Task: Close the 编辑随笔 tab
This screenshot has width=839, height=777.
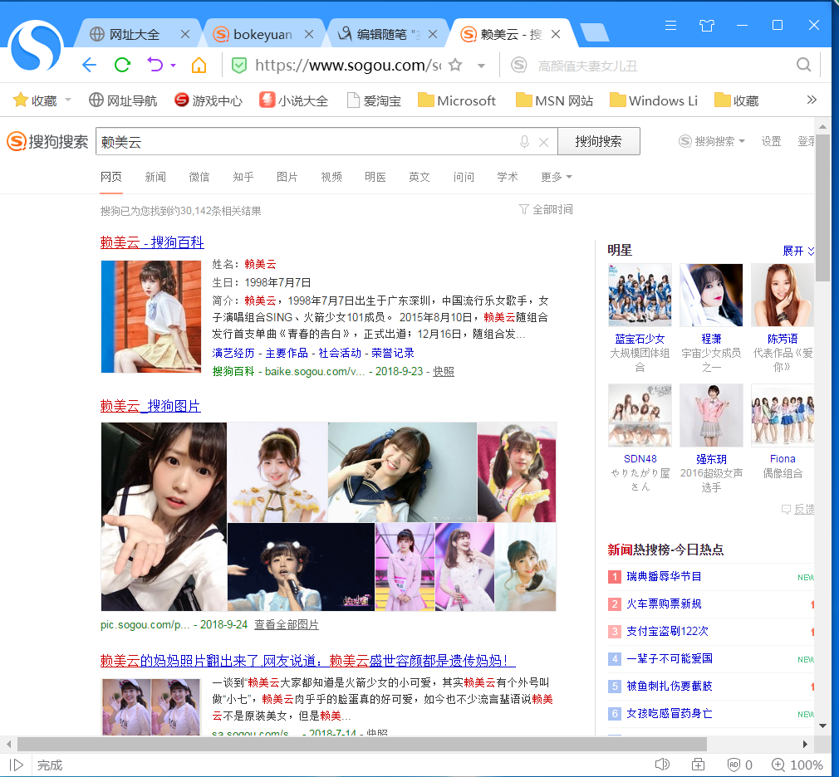Action: [433, 34]
